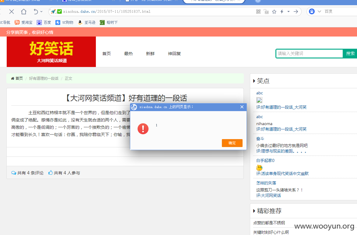Open 点赞的都是不锈钢 recommendation
This screenshot has height=235, width=357.
pos(269,223)
